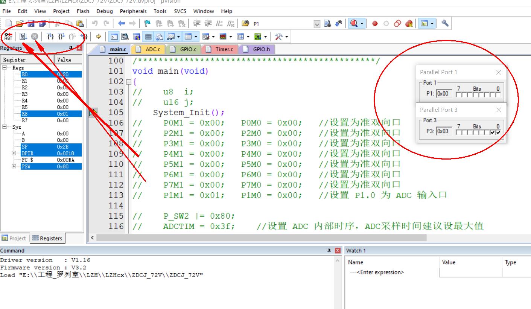531x309 pixels.
Task: Click the Find in Files icon
Action: pos(245,24)
